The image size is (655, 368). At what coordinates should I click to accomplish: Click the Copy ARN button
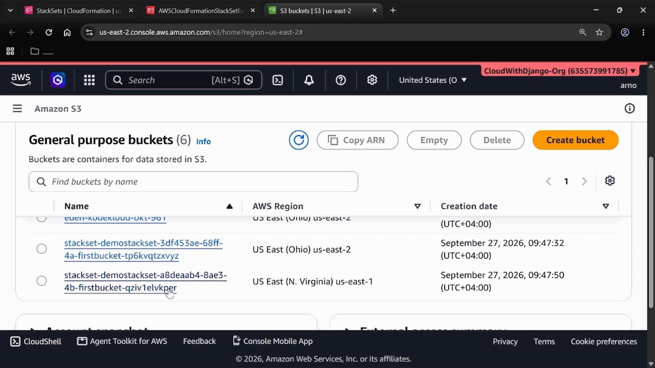coord(358,140)
